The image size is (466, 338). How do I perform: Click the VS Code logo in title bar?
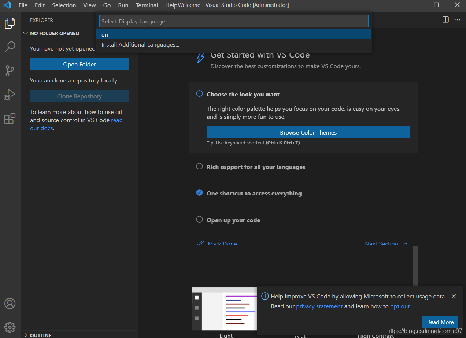pyautogui.click(x=7, y=5)
